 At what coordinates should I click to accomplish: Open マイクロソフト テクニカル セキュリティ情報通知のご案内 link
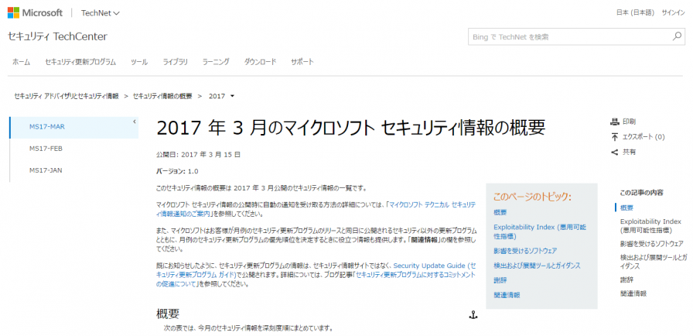coord(316,209)
